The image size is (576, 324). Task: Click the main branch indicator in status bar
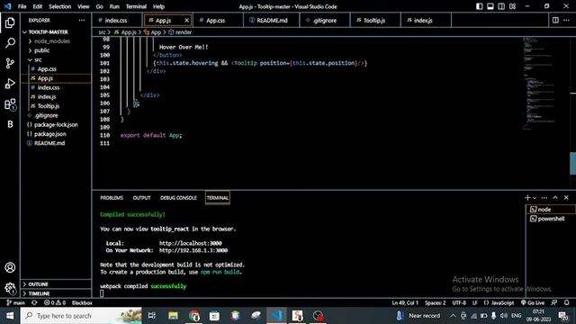(16, 302)
